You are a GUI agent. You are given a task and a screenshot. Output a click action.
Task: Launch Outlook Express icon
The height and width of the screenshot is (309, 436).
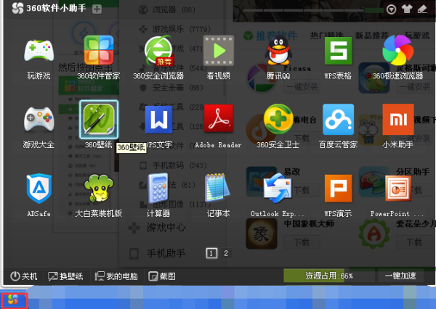pyautogui.click(x=278, y=189)
